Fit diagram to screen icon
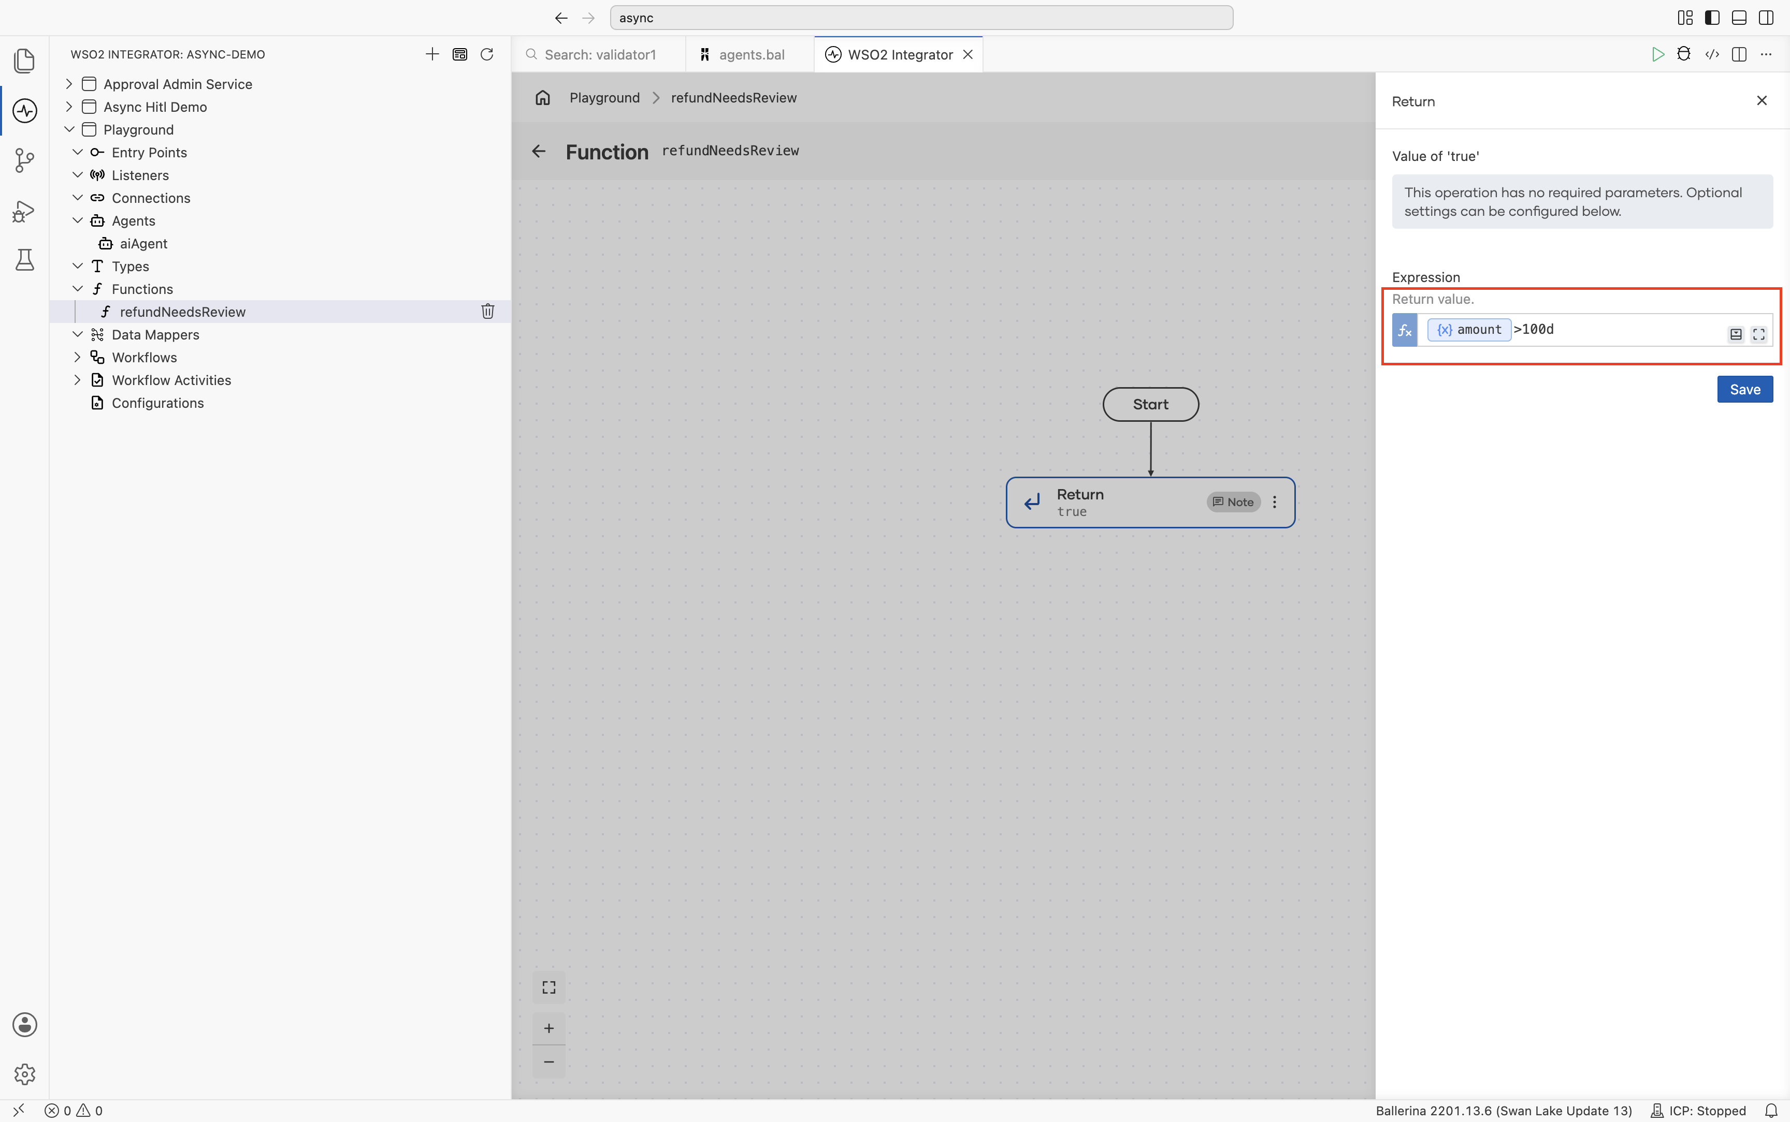Screen dimensions: 1790x1122 548,987
